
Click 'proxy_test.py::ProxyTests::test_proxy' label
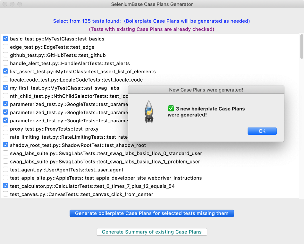(x=54, y=129)
